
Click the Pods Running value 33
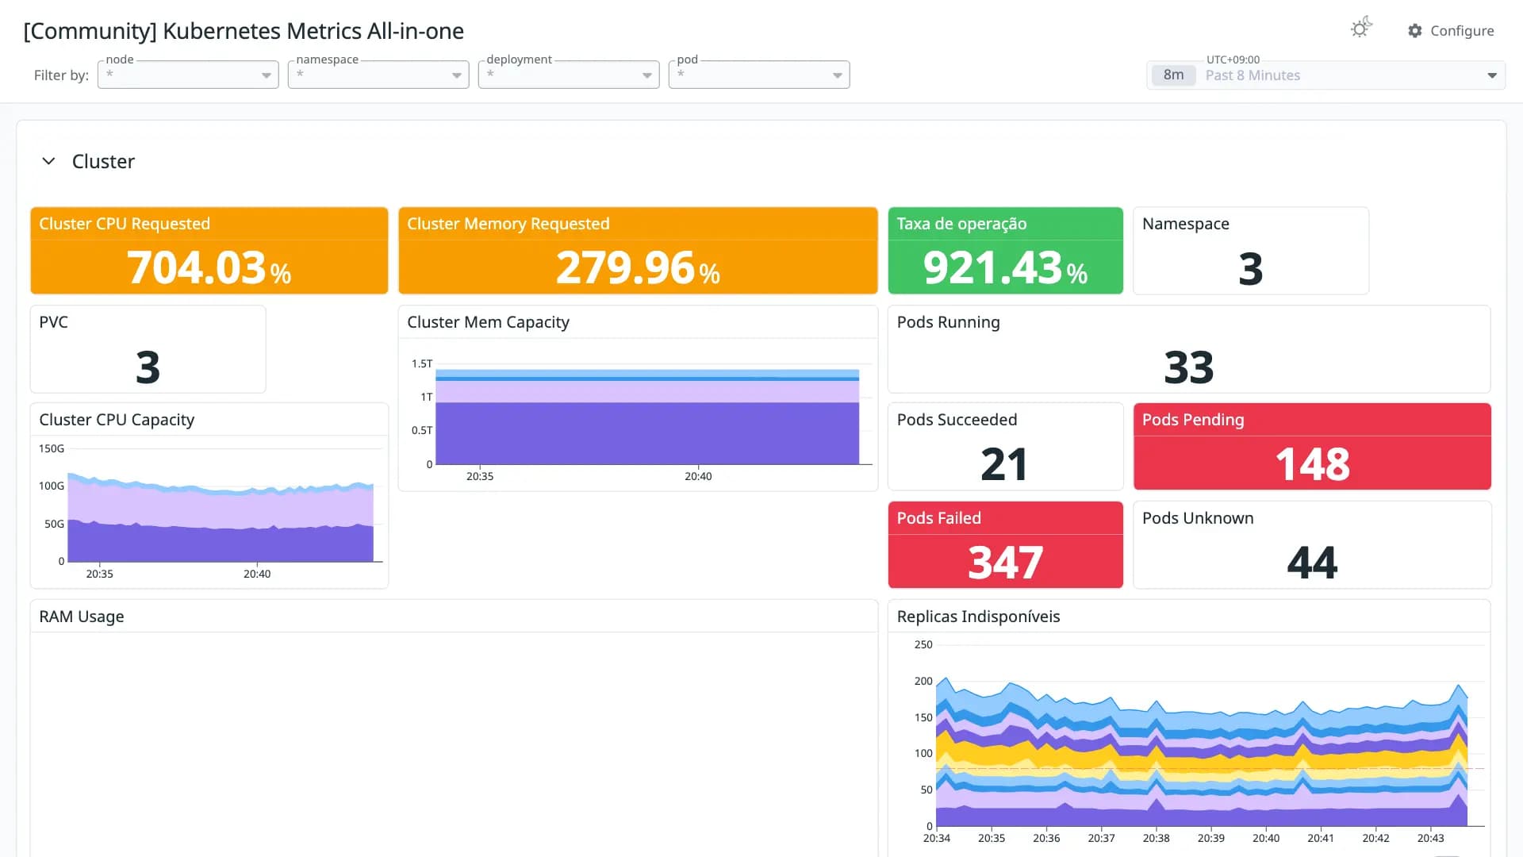pyautogui.click(x=1189, y=367)
